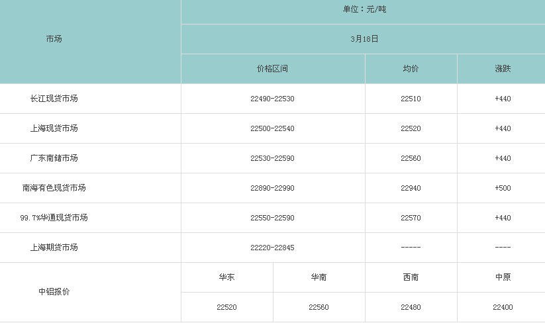The width and height of the screenshot is (545, 327).
Task: Click the futures range 22220-22845
Action: coord(272,248)
